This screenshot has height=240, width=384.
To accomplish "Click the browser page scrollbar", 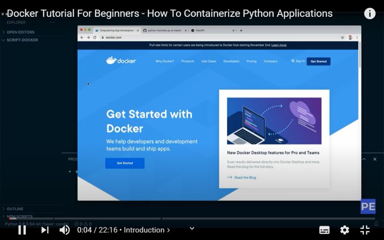I will [x=360, y=54].
